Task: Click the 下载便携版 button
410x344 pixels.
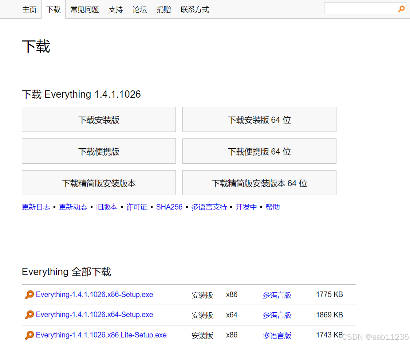Action: [99, 151]
